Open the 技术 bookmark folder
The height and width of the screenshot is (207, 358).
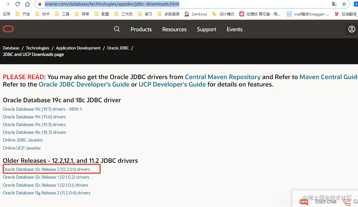(43, 14)
